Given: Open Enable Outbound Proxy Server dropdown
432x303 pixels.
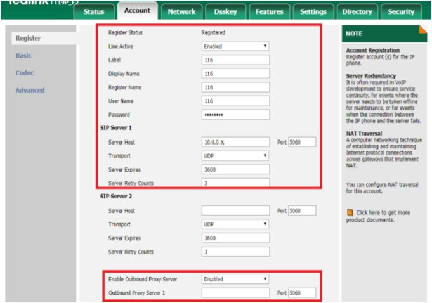Looking at the screenshot, I should coord(235,279).
